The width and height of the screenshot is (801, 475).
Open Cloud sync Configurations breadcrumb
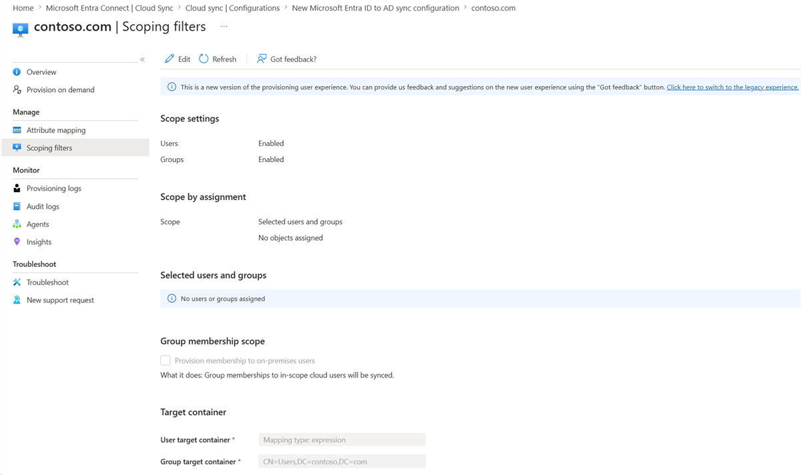coord(232,8)
